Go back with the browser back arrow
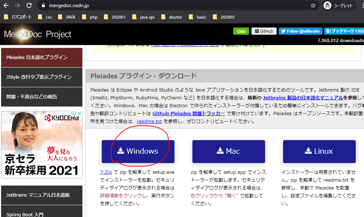This screenshot has height=217, width=364. point(6,5)
